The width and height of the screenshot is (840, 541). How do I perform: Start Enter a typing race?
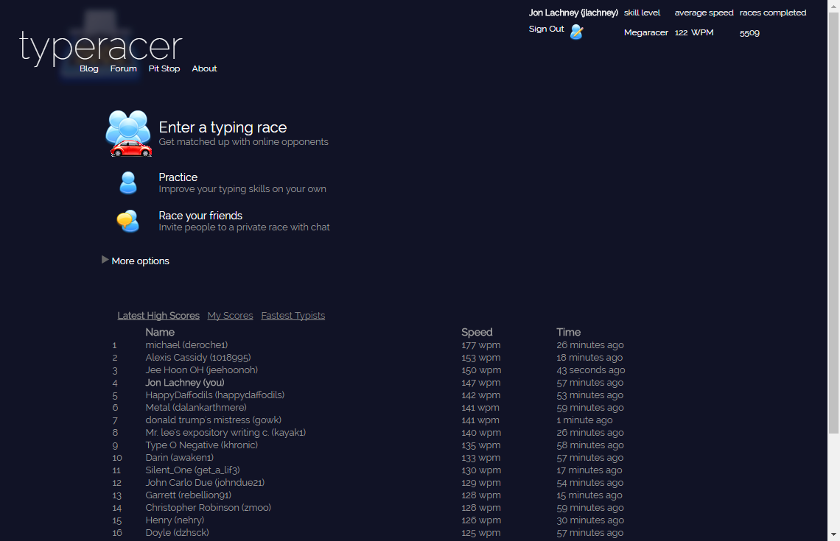coord(223,127)
